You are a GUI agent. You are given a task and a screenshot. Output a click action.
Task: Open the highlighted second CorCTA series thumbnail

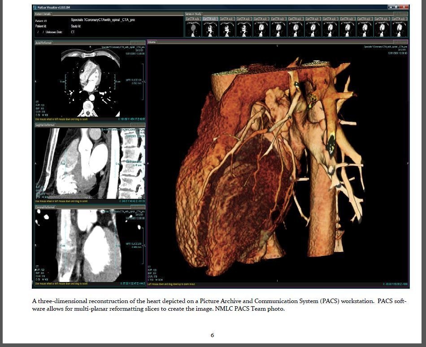click(x=210, y=27)
